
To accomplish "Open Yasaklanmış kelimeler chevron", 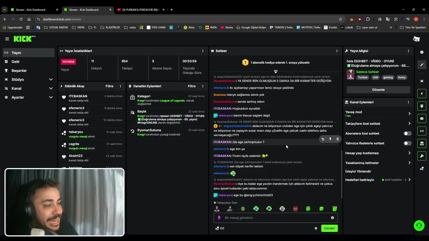I will (409, 163).
